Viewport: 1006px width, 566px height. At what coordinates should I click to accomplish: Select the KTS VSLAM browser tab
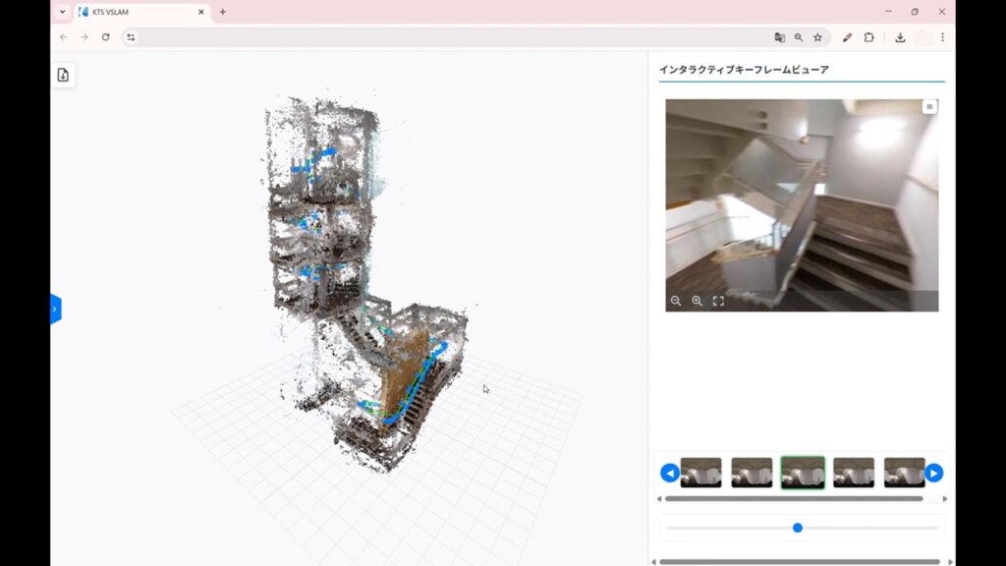138,12
